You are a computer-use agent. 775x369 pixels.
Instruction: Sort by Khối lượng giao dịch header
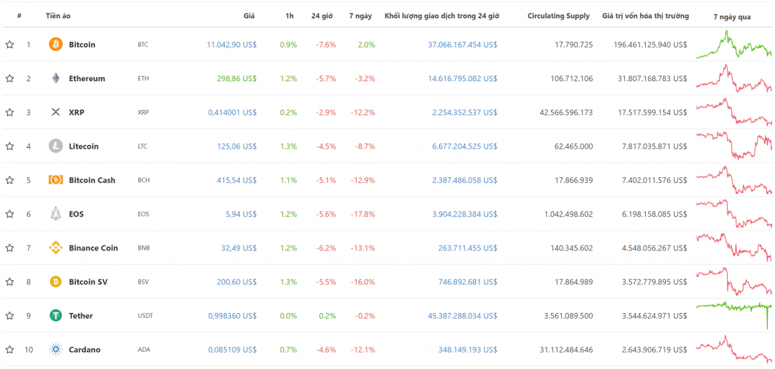442,16
